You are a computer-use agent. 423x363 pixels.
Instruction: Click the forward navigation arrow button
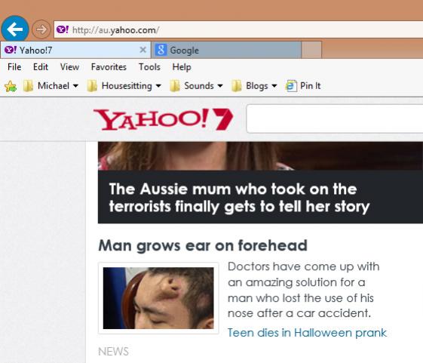[41, 29]
